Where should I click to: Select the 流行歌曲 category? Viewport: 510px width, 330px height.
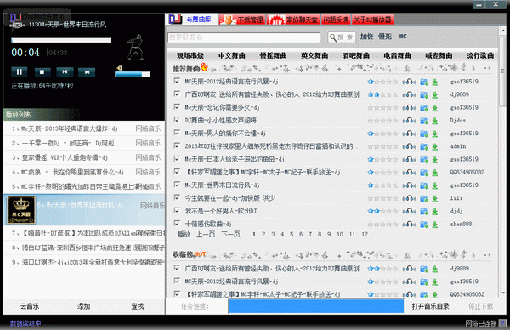coord(480,55)
